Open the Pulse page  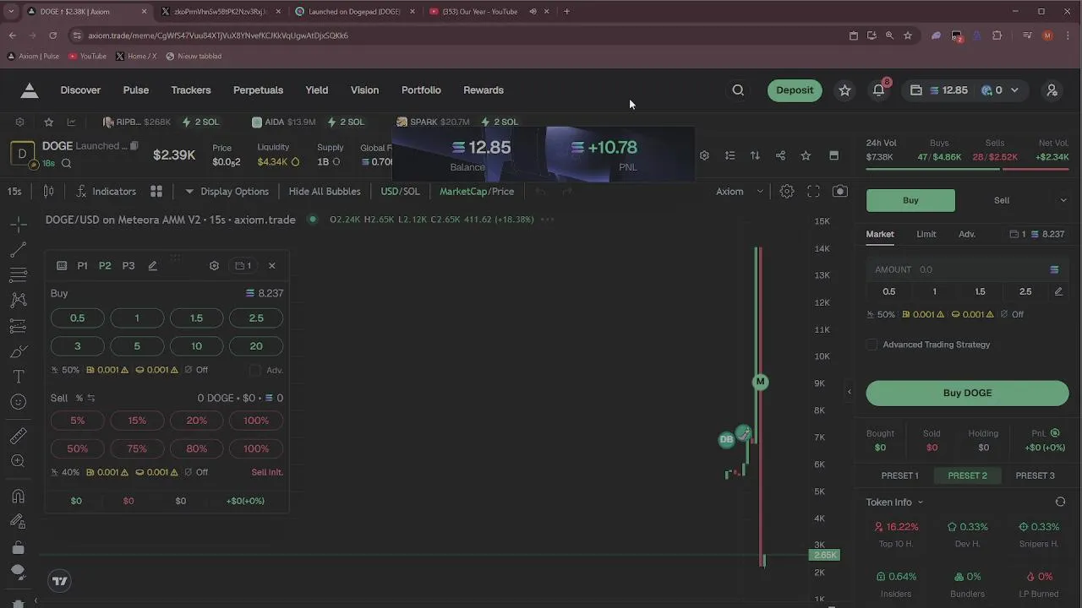136,90
